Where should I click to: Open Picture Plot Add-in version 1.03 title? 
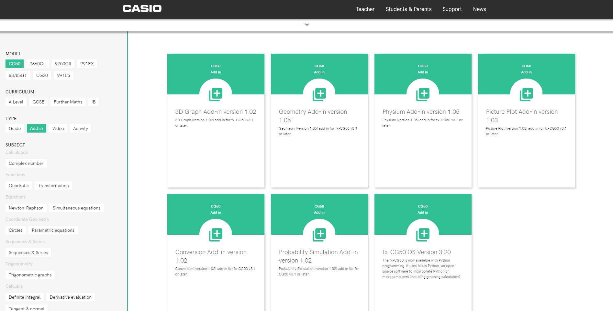(522, 116)
